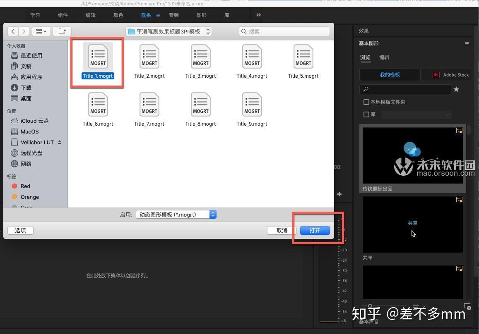
Task: Click the back navigation arrow in the dialog
Action: 13,31
